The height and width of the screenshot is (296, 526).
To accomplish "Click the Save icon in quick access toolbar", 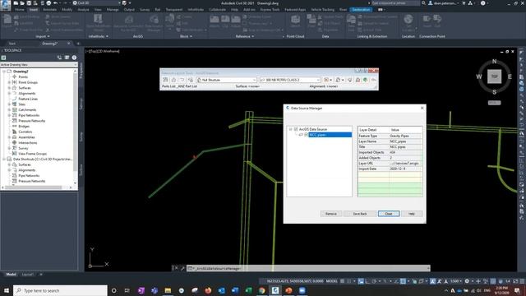I will [30, 3].
